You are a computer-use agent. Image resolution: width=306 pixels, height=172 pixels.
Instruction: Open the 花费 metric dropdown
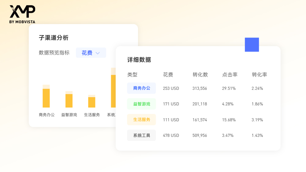click(x=91, y=53)
